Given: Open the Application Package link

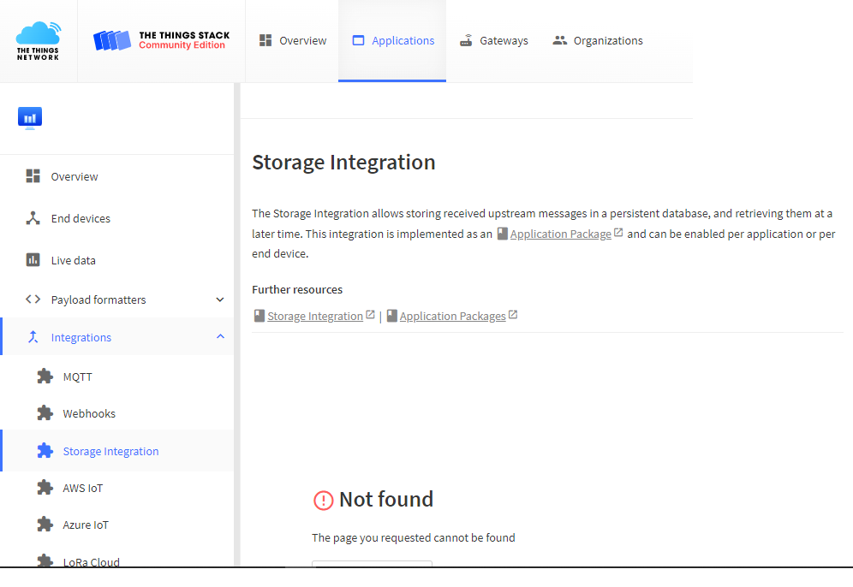Looking at the screenshot, I should coord(560,234).
